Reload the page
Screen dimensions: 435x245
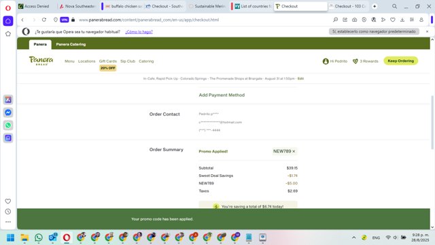pos(43,20)
